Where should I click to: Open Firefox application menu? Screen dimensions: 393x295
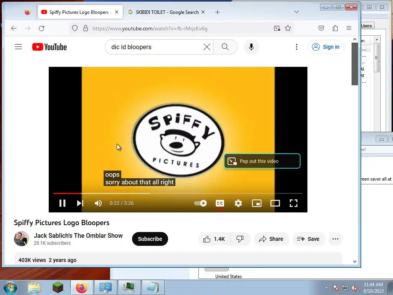tap(349, 28)
